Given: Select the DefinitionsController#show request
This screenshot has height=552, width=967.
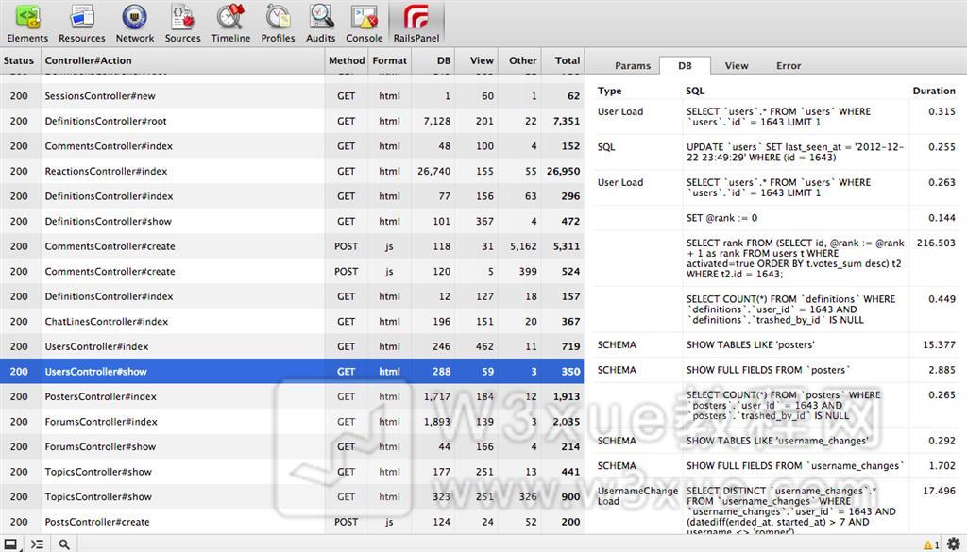Looking at the screenshot, I should click(x=292, y=221).
